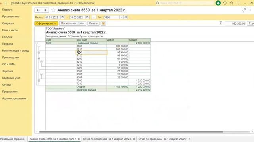254x142 pixels.
Task: Open the main hamburger menu
Action: (6, 3)
